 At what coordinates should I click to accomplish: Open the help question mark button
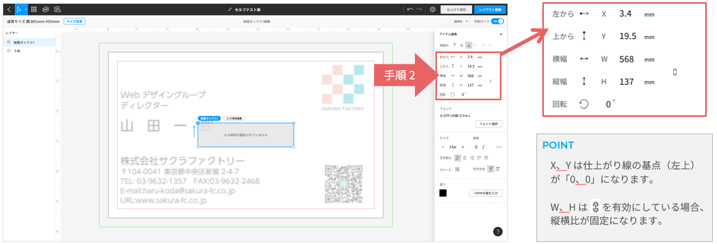coord(498,232)
